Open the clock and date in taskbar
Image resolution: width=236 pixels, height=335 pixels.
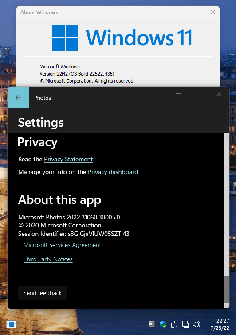tap(220, 324)
